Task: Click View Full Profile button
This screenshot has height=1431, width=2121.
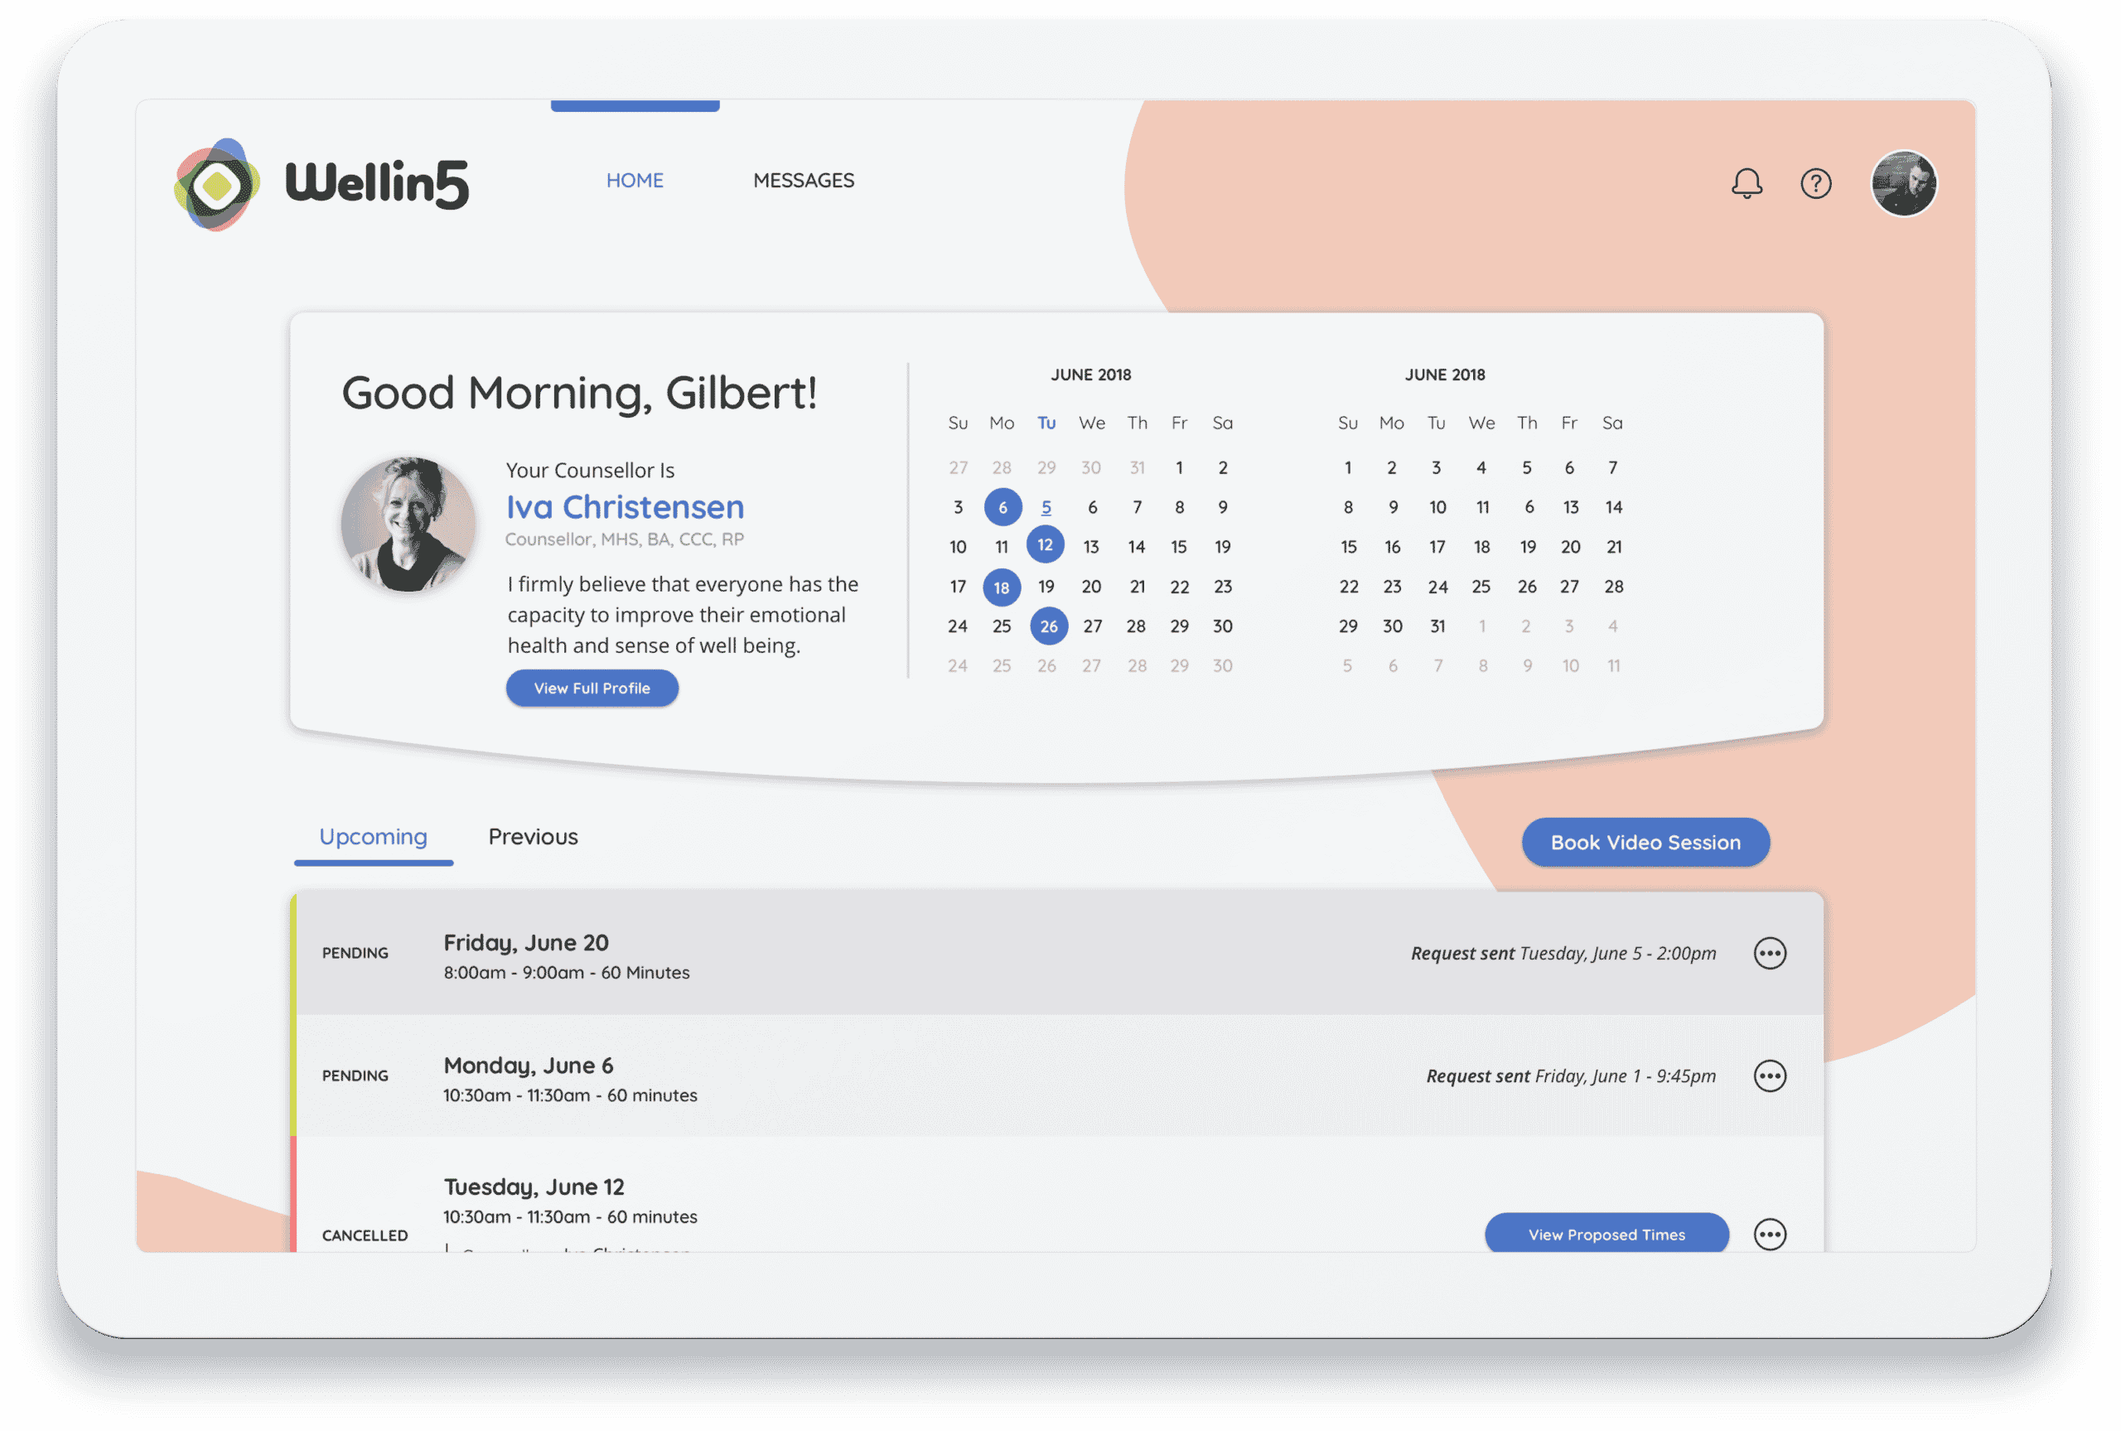Action: pyautogui.click(x=592, y=687)
